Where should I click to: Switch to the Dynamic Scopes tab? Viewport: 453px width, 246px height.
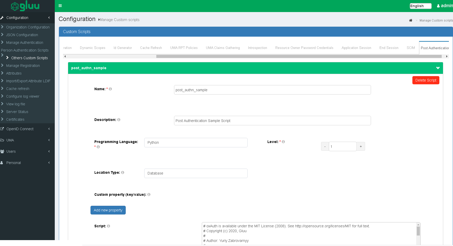point(93,48)
